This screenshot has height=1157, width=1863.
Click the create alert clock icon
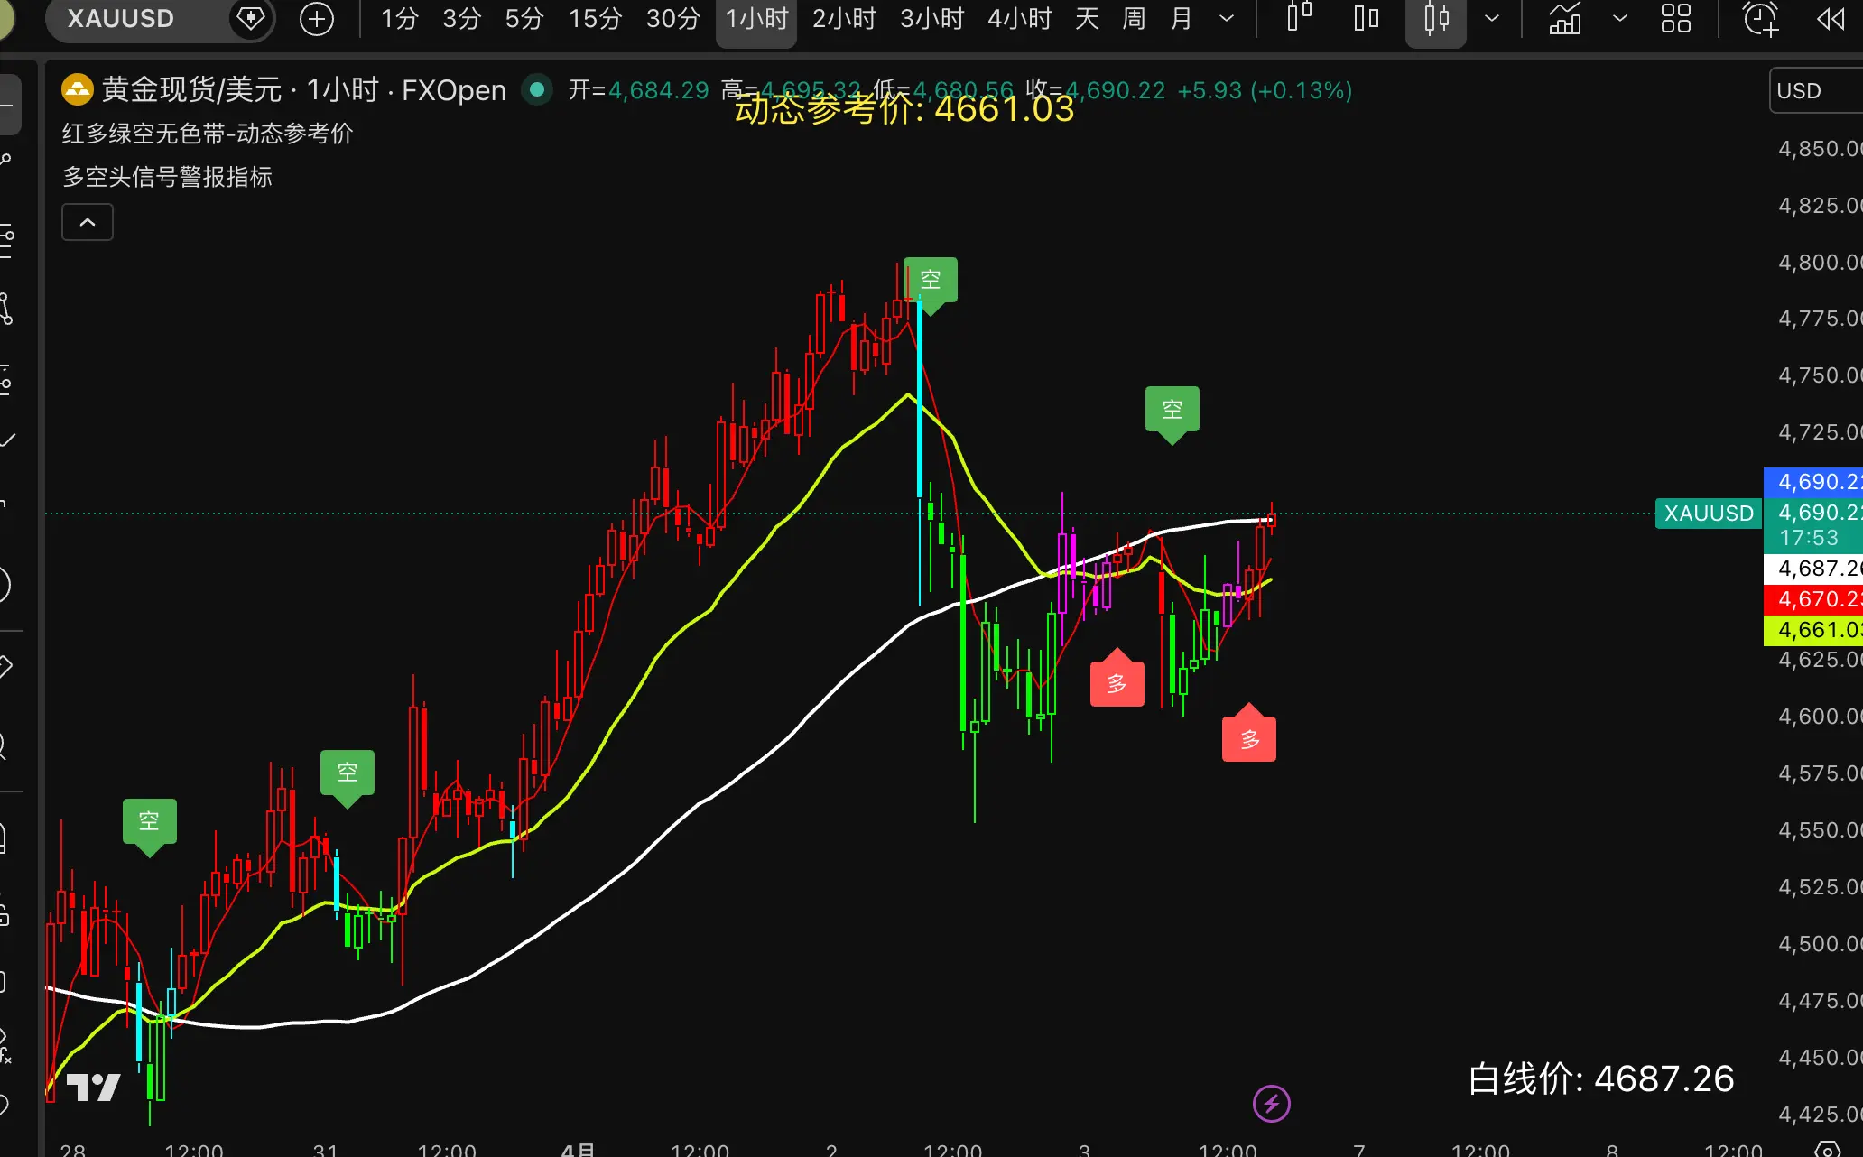(x=1759, y=19)
